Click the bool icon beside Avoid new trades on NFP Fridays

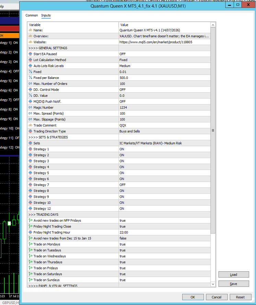click(x=30, y=220)
